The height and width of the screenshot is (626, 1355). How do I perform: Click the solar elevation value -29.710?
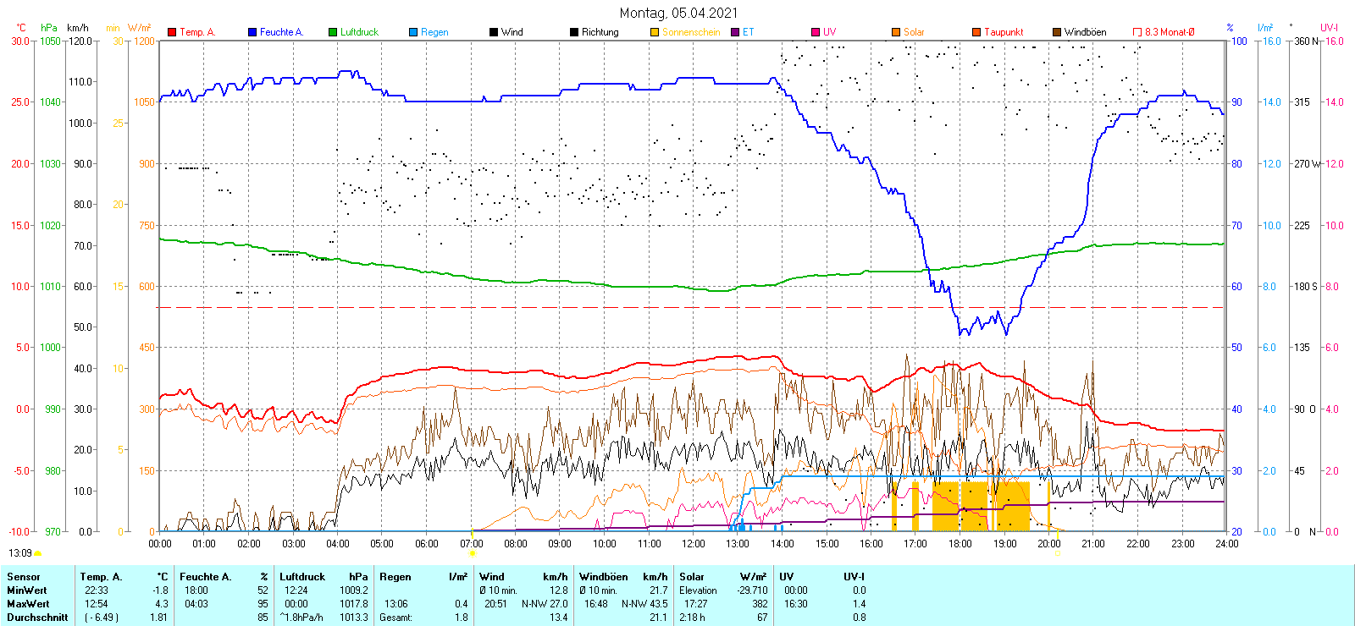pos(752,590)
